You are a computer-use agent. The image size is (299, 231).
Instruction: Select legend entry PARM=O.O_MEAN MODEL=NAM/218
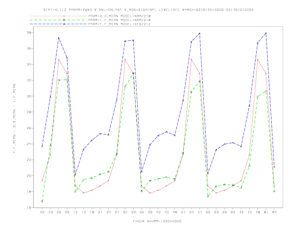(x=119, y=16)
